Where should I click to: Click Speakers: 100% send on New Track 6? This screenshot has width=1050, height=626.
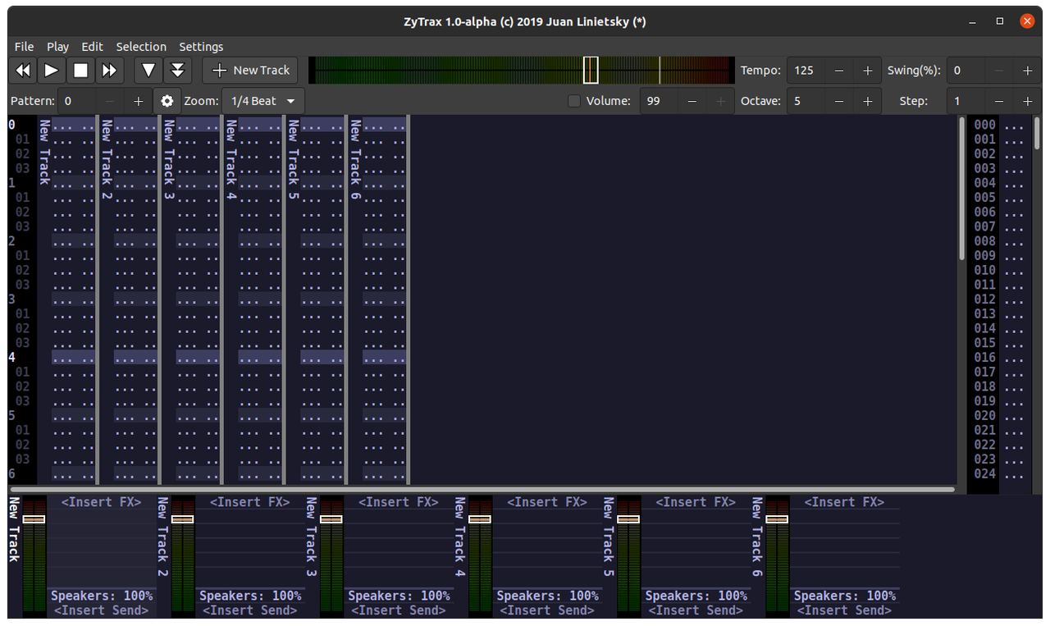pos(844,596)
